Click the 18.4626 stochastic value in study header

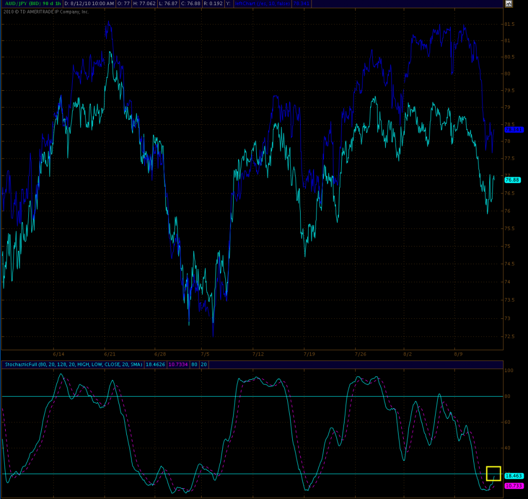(155, 364)
